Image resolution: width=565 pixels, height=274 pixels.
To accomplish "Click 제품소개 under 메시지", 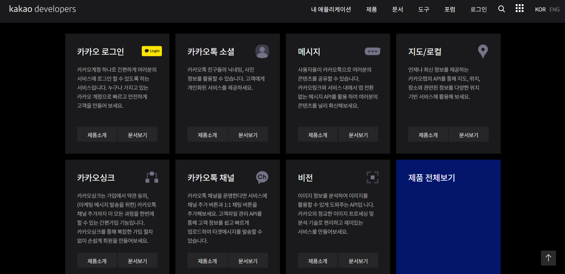I will pyautogui.click(x=318, y=134).
